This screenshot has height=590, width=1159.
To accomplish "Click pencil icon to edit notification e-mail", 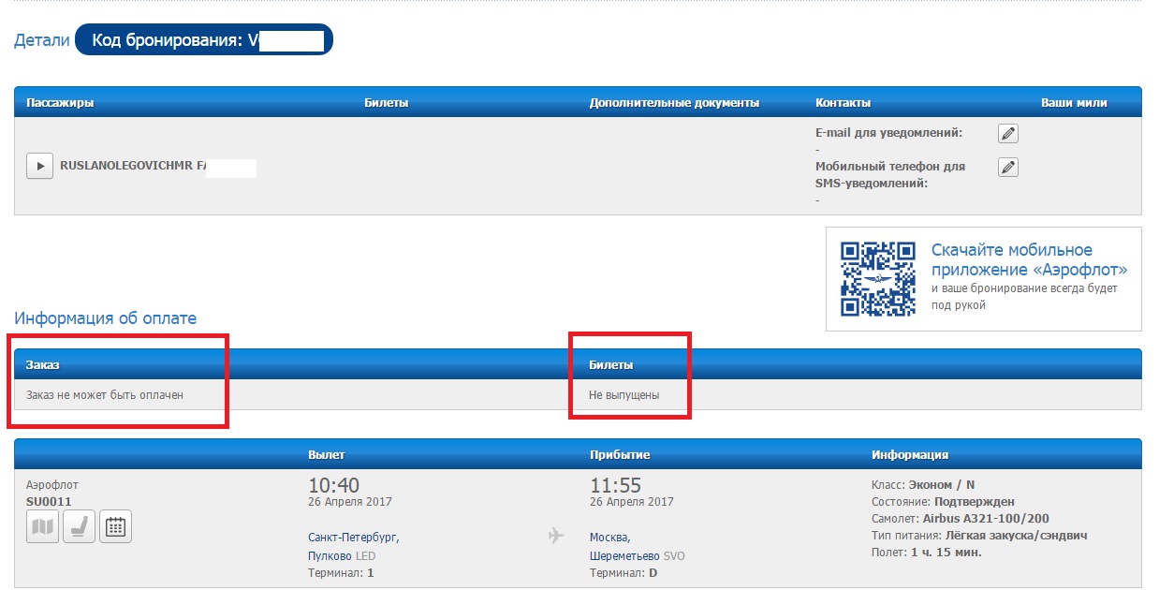I will 1007,133.
